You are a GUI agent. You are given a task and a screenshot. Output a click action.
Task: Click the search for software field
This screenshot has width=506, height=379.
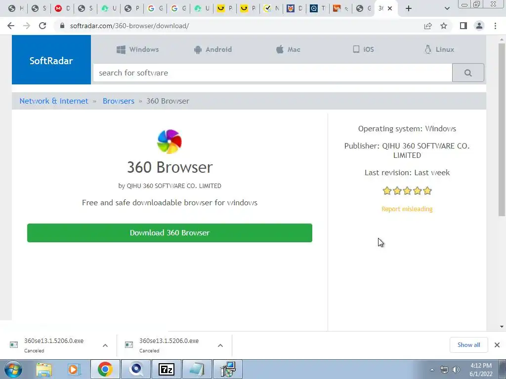273,73
